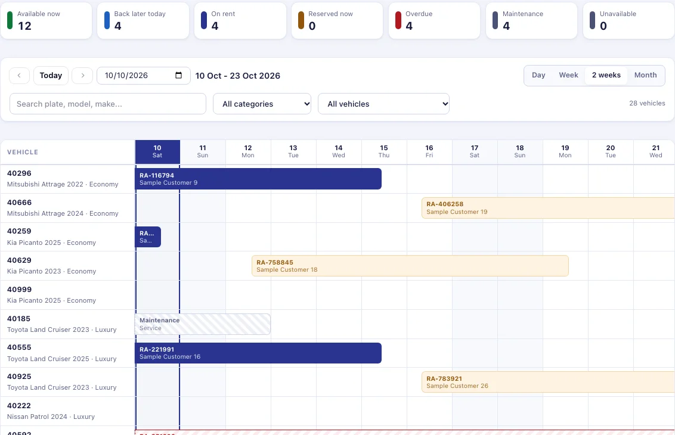Click vehicle 40629 Kia Picanto 2023
The width and height of the screenshot is (675, 435).
(x=67, y=266)
